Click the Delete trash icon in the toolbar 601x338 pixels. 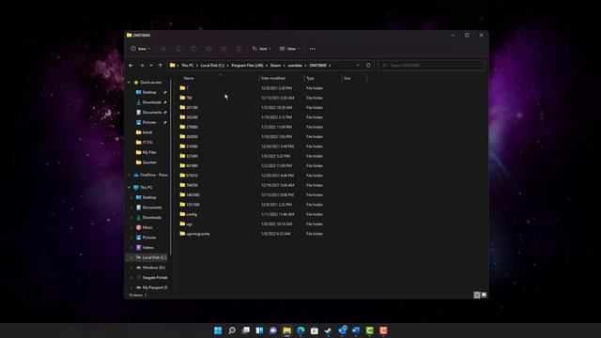pyautogui.click(x=239, y=49)
